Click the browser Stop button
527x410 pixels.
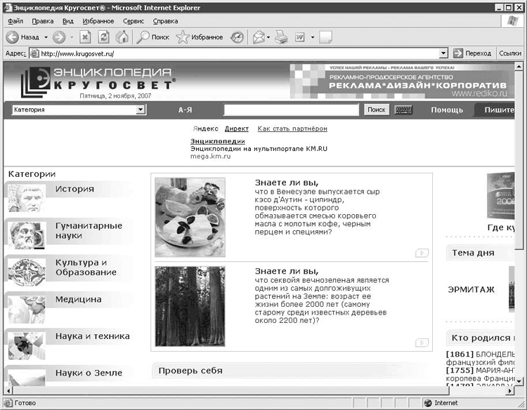pos(85,37)
